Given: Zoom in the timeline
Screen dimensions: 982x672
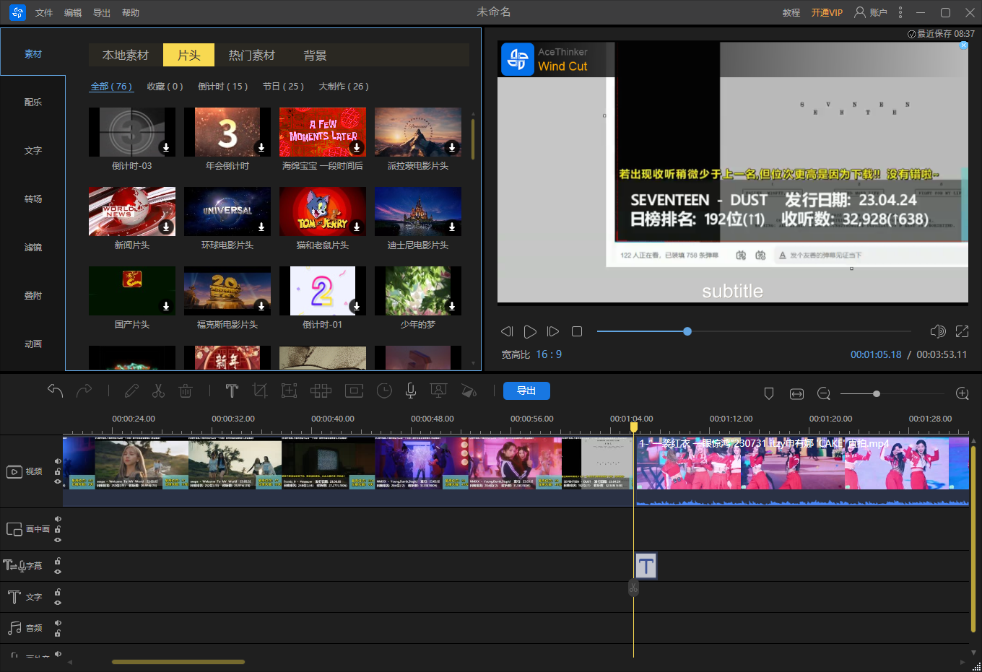Looking at the screenshot, I should coord(963,393).
